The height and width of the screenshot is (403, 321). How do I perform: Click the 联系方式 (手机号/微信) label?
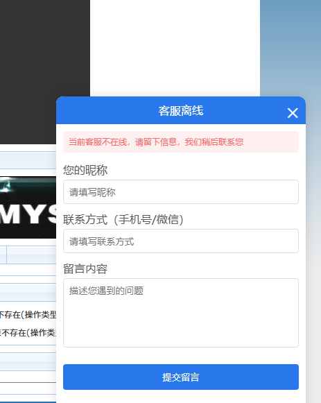(x=123, y=219)
